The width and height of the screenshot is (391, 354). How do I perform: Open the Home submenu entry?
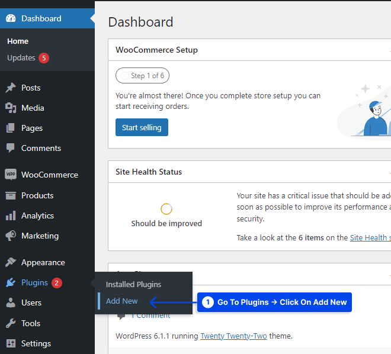pyautogui.click(x=18, y=41)
